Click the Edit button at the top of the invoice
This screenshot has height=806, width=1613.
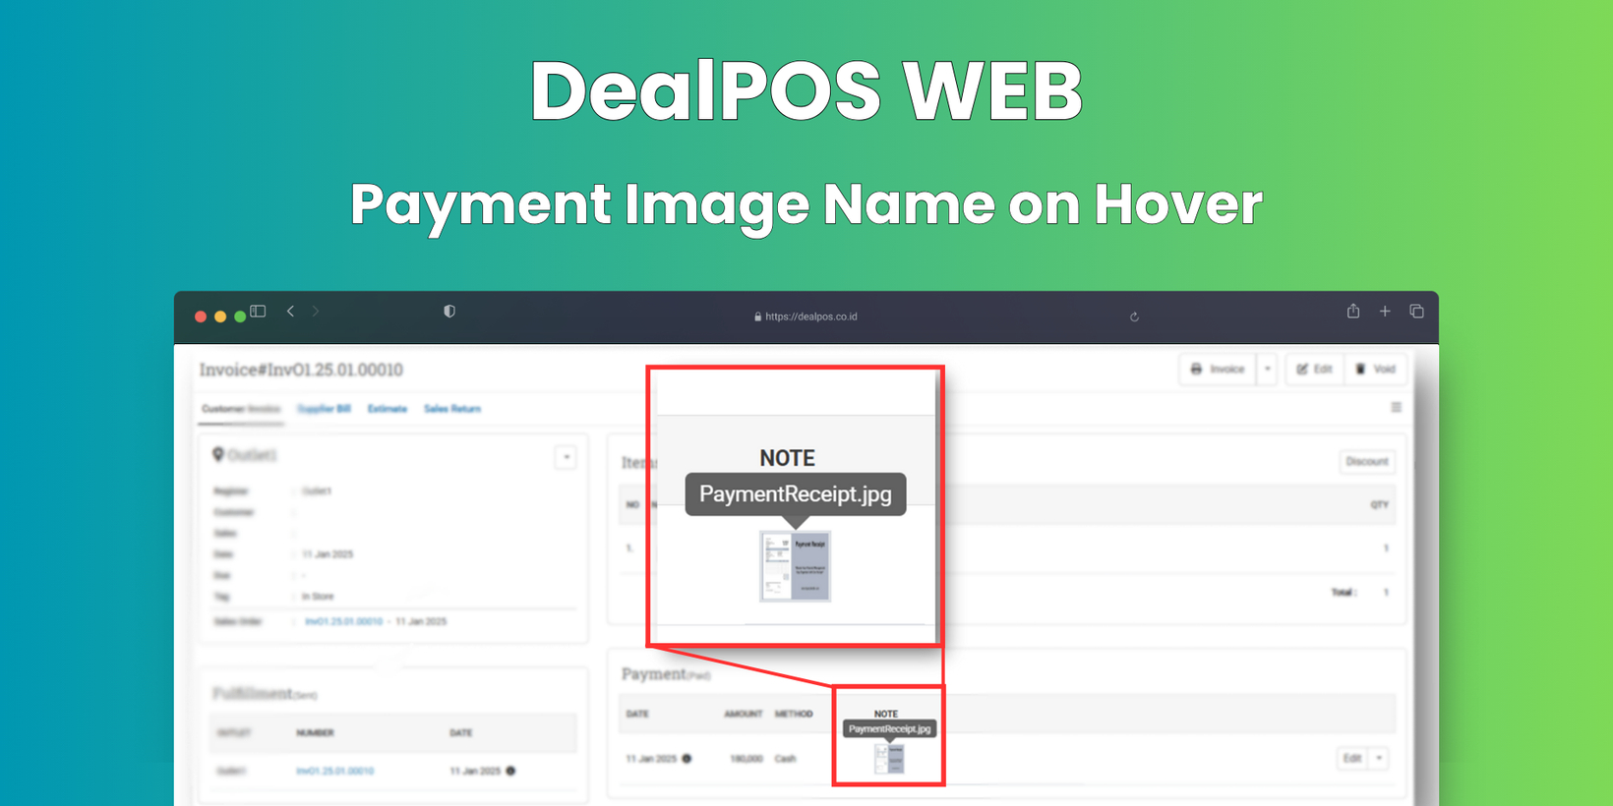(x=1315, y=370)
